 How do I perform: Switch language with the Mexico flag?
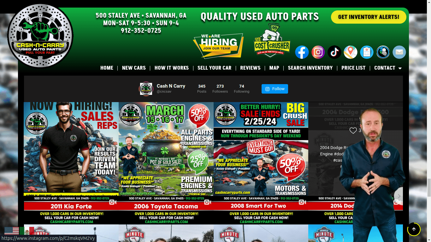(x=27, y=231)
